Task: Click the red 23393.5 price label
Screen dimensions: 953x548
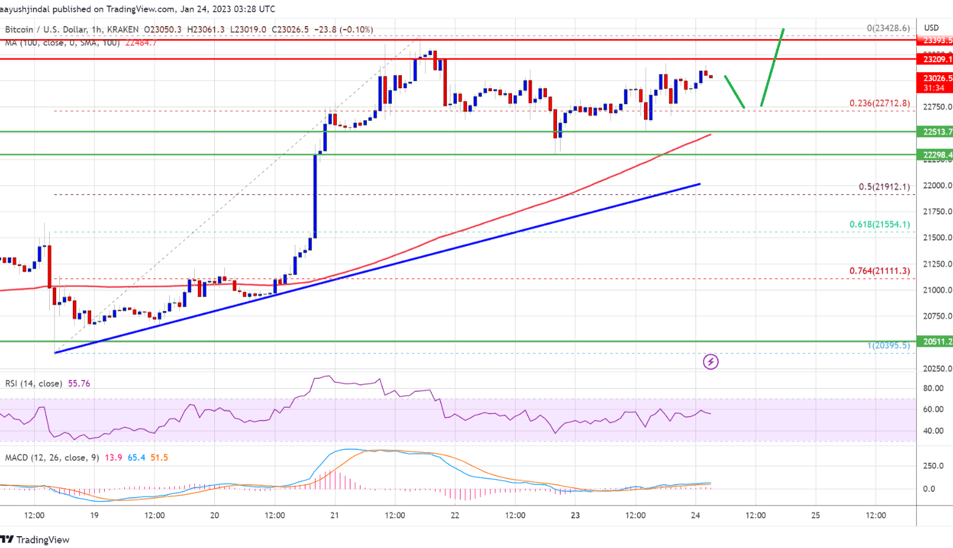Action: tap(935, 40)
